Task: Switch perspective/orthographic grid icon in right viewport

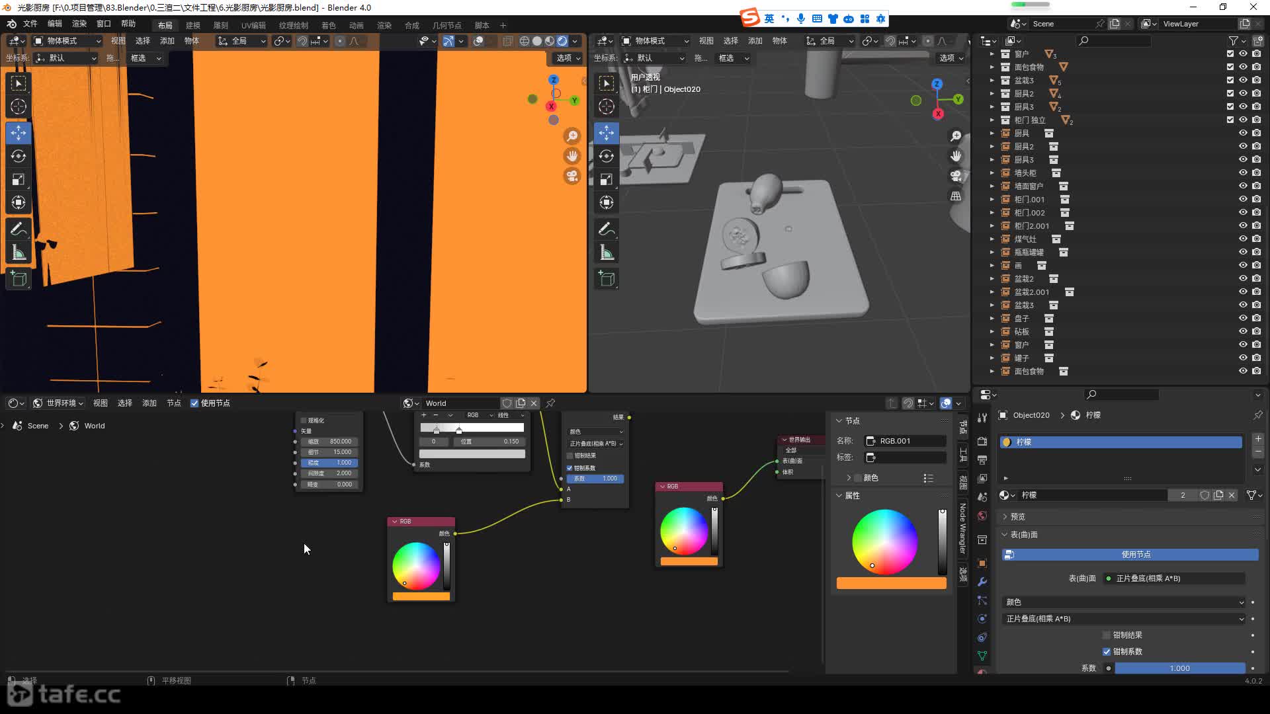Action: point(956,196)
